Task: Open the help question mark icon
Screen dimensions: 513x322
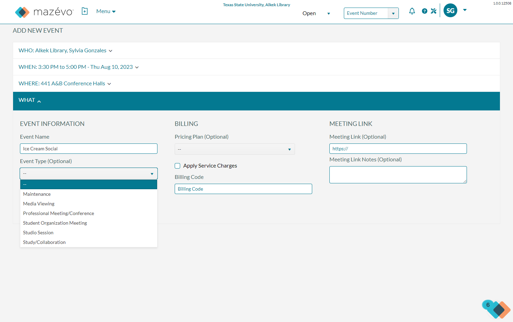Action: (x=425, y=11)
